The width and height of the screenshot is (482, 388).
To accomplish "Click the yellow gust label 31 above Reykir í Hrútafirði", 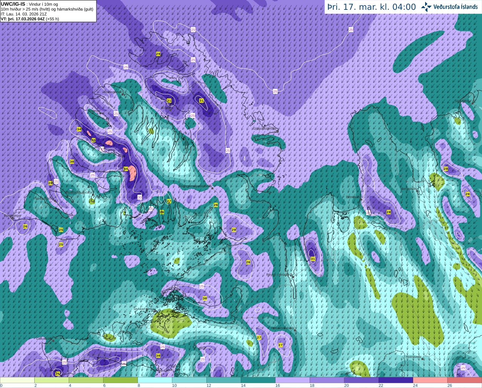I will pos(313,259).
